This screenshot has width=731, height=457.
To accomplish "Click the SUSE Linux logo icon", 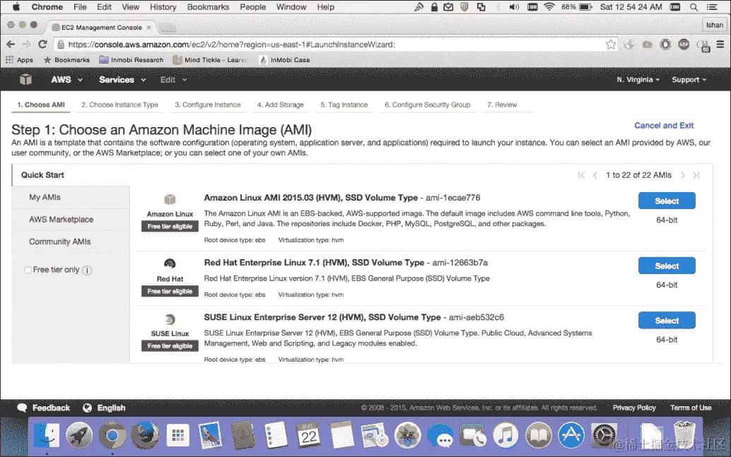I will click(x=170, y=319).
